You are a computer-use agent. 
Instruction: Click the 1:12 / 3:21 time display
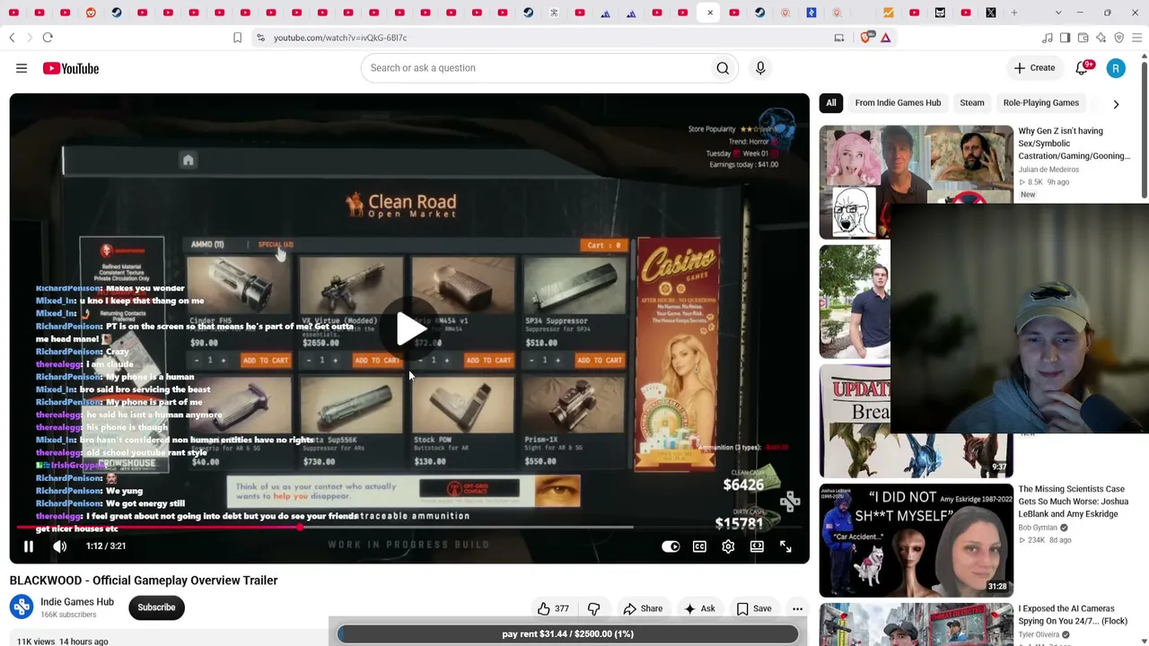(106, 546)
